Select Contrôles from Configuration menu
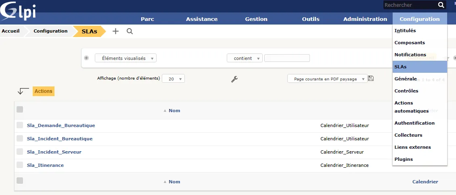Viewport: 456px width, 195px height. [420, 91]
